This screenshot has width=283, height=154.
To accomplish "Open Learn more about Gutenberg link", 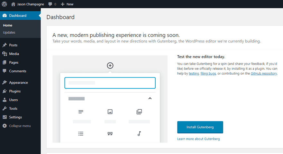I will (198, 139).
